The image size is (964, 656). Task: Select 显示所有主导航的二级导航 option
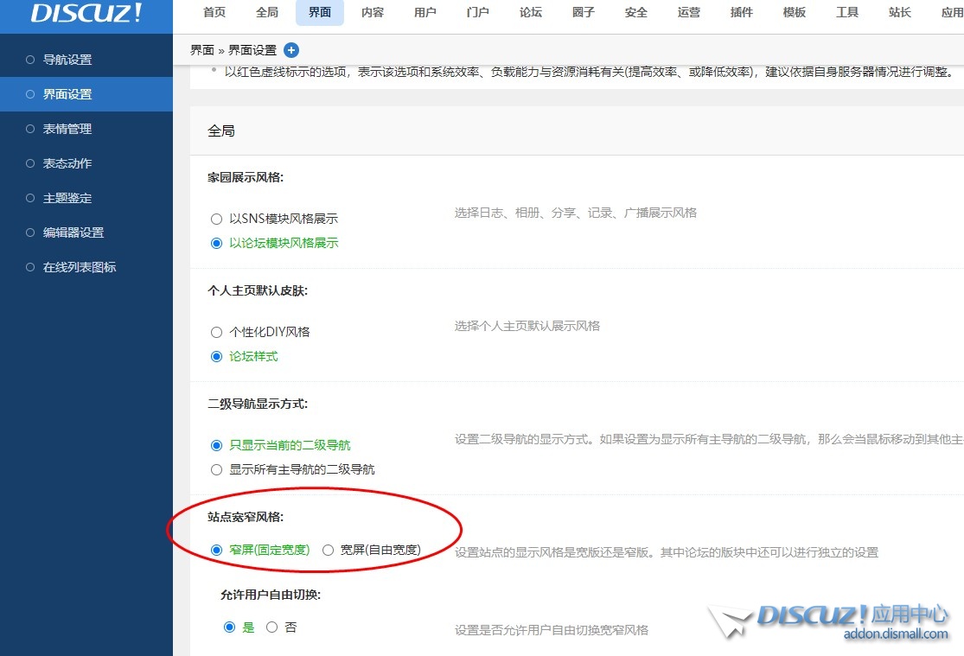pyautogui.click(x=217, y=470)
